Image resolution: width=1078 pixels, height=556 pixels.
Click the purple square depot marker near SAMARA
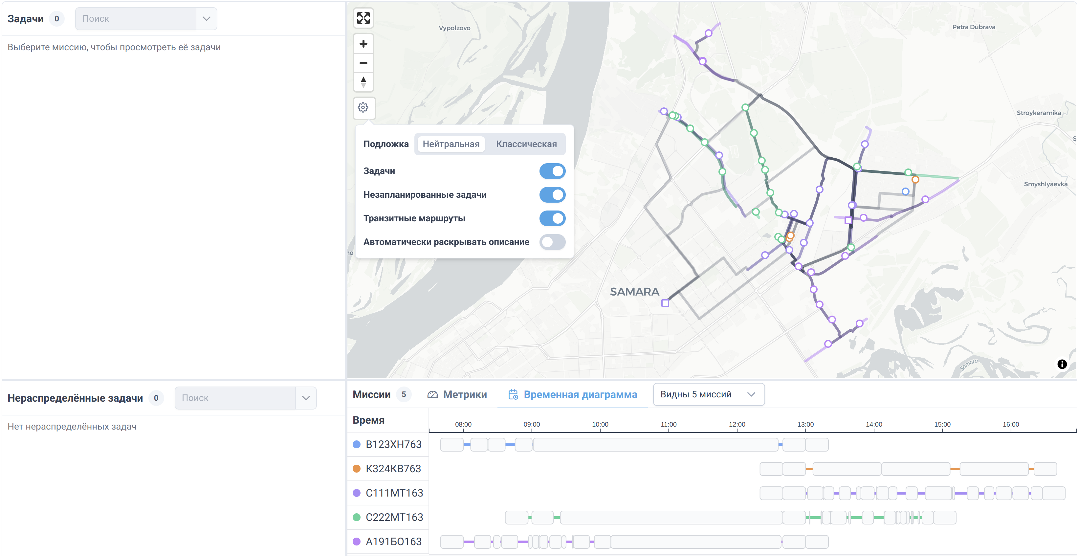(665, 303)
